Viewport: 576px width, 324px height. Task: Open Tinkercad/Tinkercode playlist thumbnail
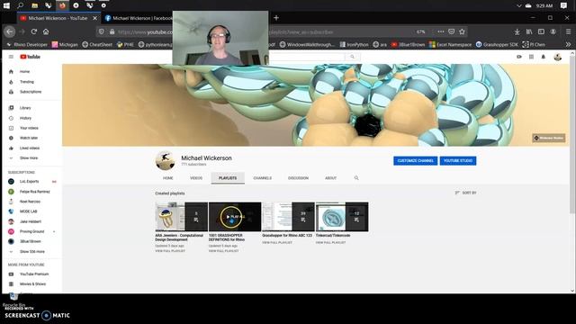342,217
